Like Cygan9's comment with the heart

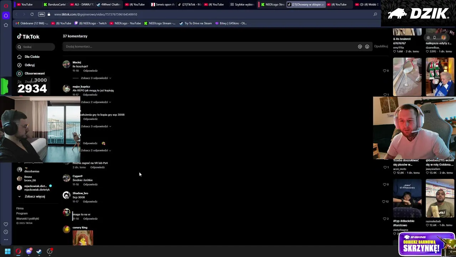[x=385, y=185]
